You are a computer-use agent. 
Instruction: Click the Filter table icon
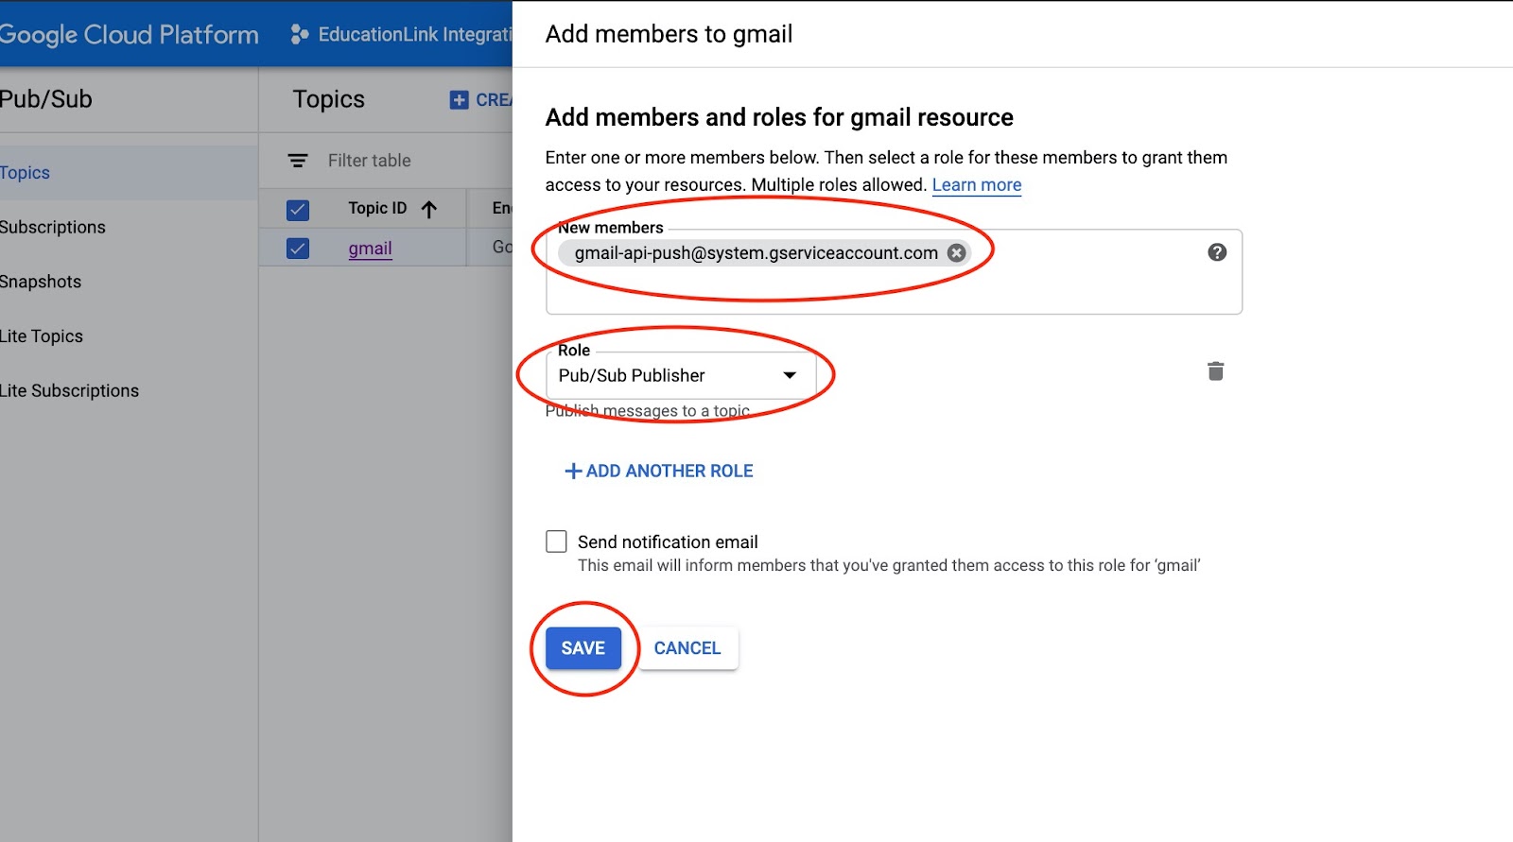point(298,161)
